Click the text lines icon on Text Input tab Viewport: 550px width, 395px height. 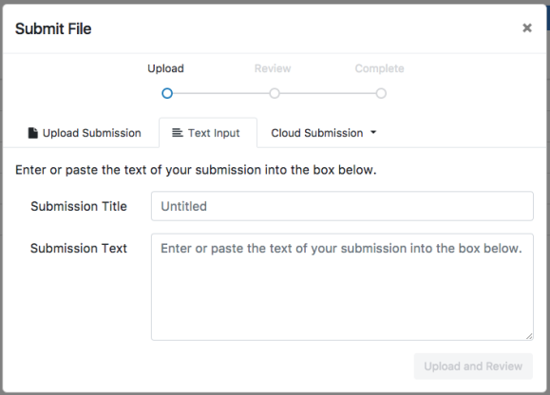[x=178, y=133]
